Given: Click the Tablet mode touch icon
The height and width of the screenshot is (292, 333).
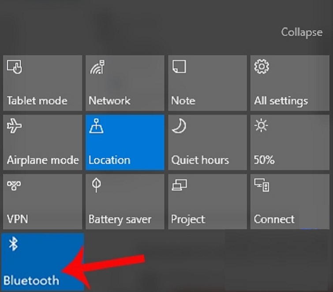Looking at the screenshot, I should click(x=15, y=67).
